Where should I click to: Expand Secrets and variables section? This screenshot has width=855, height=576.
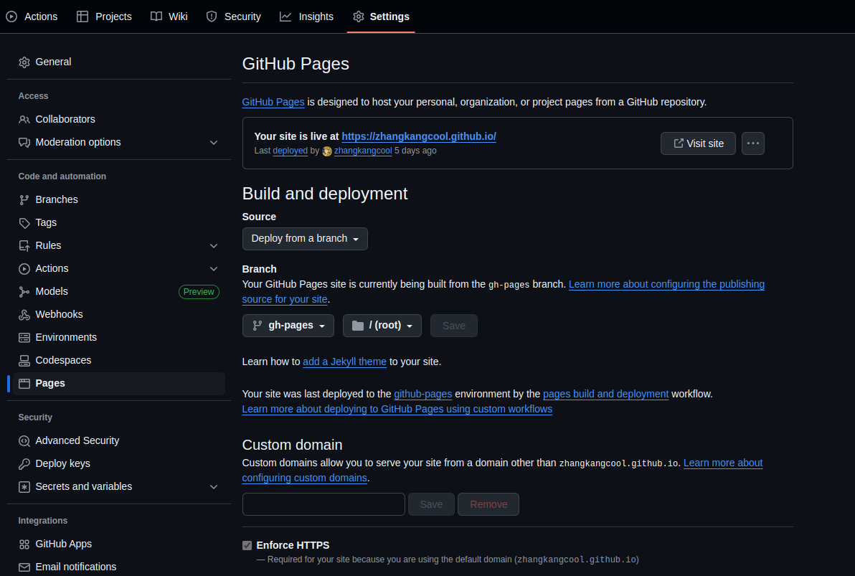coord(213,487)
